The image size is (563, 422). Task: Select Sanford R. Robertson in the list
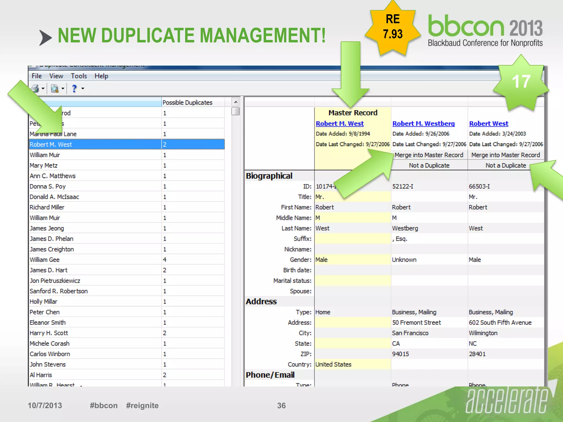pyautogui.click(x=127, y=291)
